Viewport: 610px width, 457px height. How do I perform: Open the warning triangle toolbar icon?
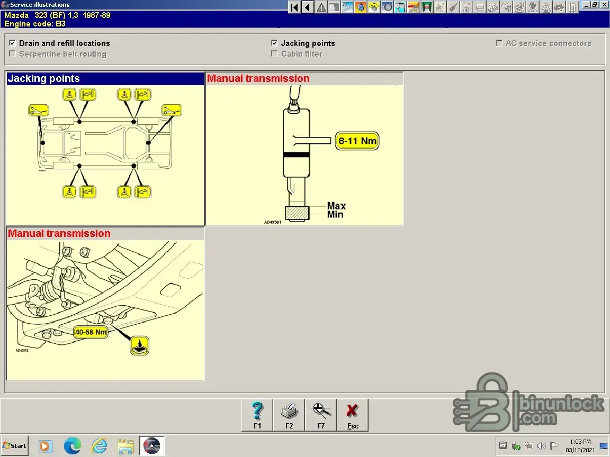click(x=321, y=7)
